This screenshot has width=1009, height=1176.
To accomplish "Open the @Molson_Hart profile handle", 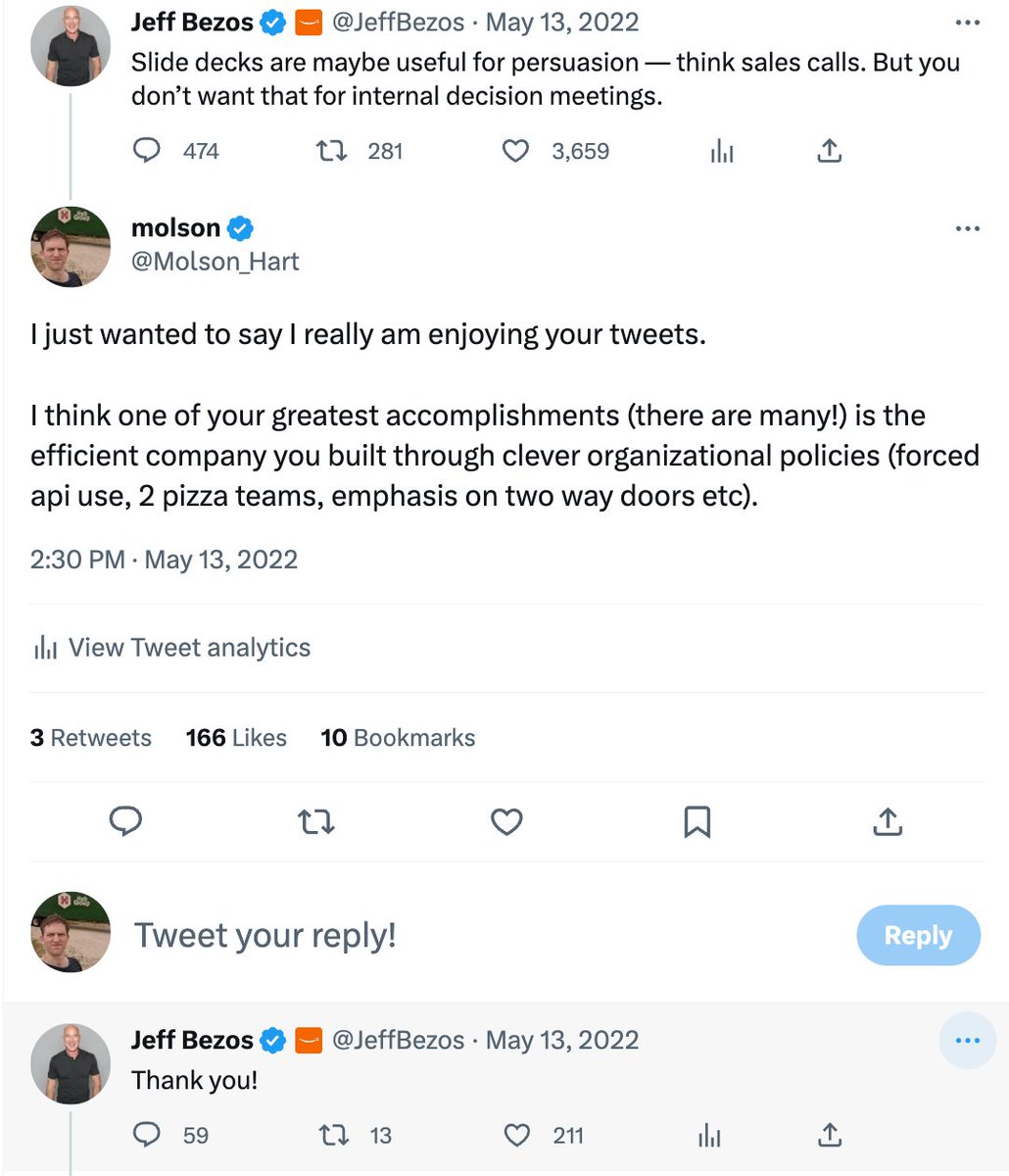I will 216,262.
